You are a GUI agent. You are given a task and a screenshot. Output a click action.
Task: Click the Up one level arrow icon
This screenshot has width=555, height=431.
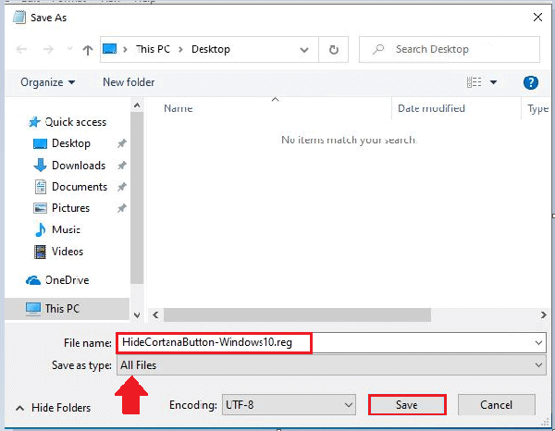click(x=87, y=50)
